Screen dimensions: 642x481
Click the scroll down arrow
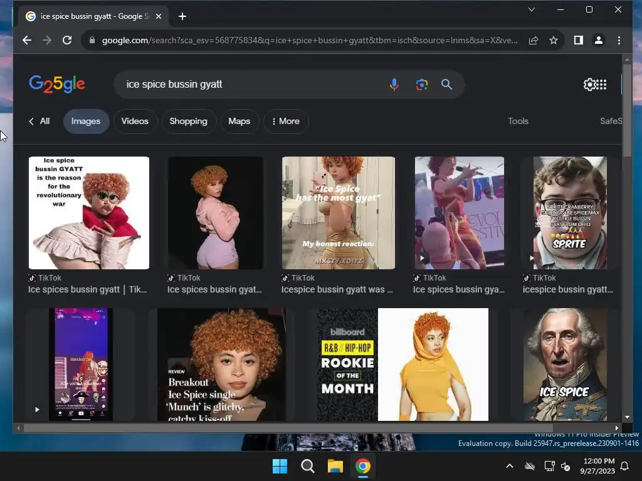[627, 417]
